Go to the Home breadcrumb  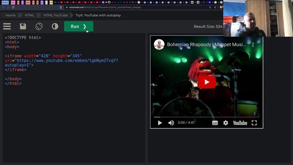pyautogui.click(x=11, y=15)
